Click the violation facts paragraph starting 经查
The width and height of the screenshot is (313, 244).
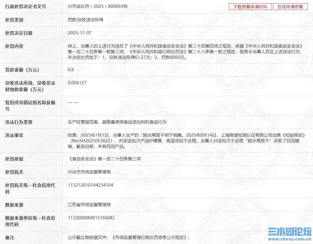tap(187, 141)
